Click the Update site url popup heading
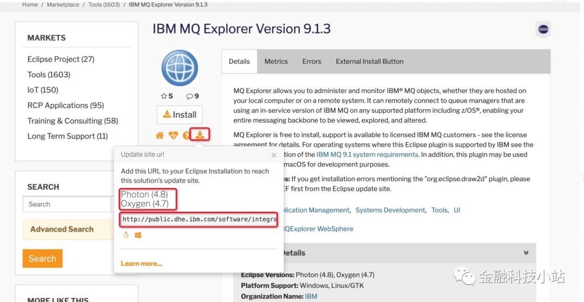Image resolution: width=584 pixels, height=302 pixels. 142,155
